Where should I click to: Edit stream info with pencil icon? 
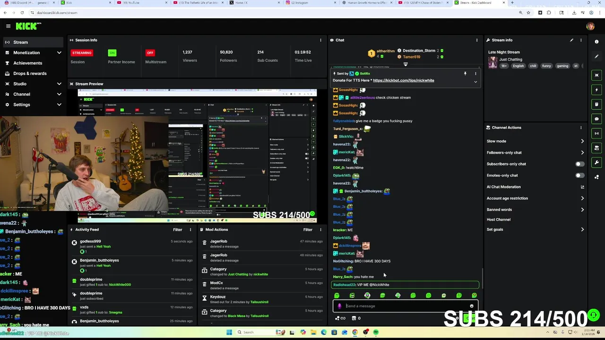click(571, 40)
